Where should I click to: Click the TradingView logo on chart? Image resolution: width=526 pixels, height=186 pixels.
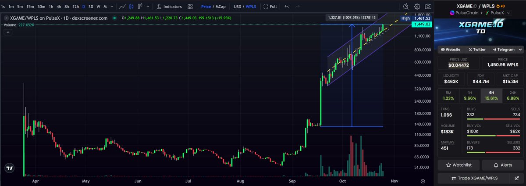(9, 168)
